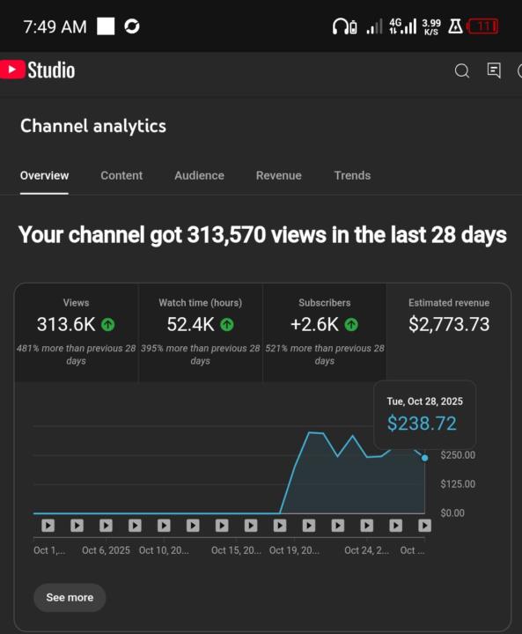Tap the 313,570 views headline text

pos(262,235)
